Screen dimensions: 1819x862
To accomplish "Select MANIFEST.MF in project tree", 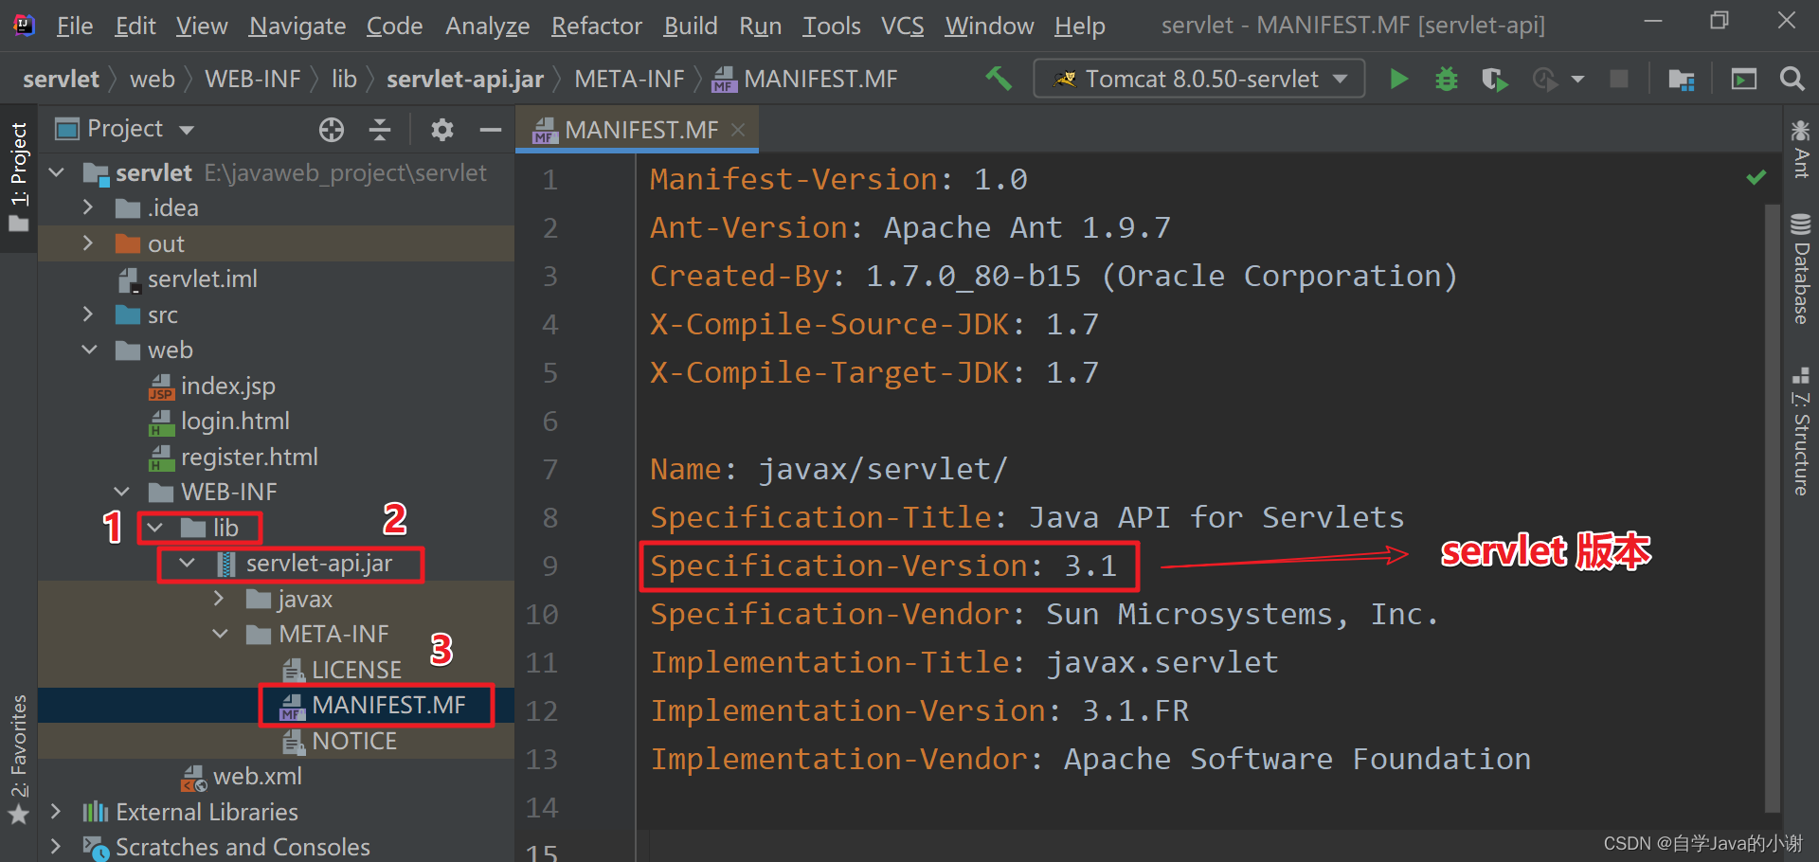I will point(388,705).
